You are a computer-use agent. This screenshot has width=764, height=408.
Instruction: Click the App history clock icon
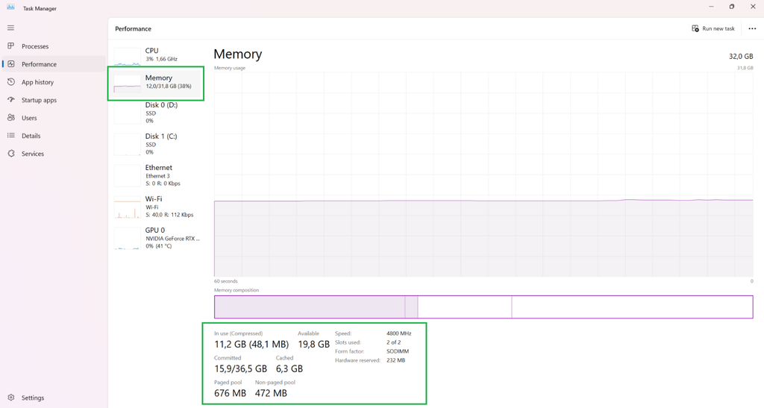[10, 82]
